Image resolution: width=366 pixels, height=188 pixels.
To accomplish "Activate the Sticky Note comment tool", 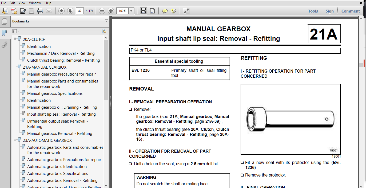I will [x=165, y=11].
